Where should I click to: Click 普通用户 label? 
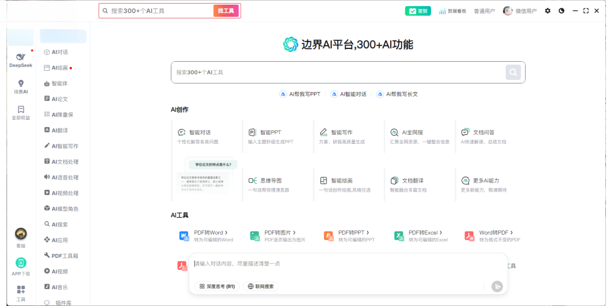484,11
